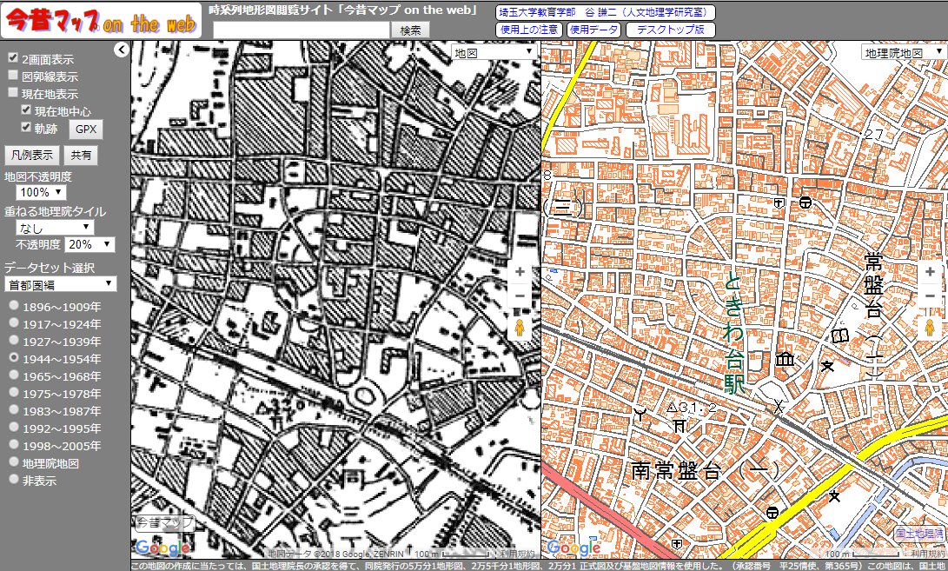
Task: Open the 首都圏編 dataset dropdown
Action: (61, 283)
